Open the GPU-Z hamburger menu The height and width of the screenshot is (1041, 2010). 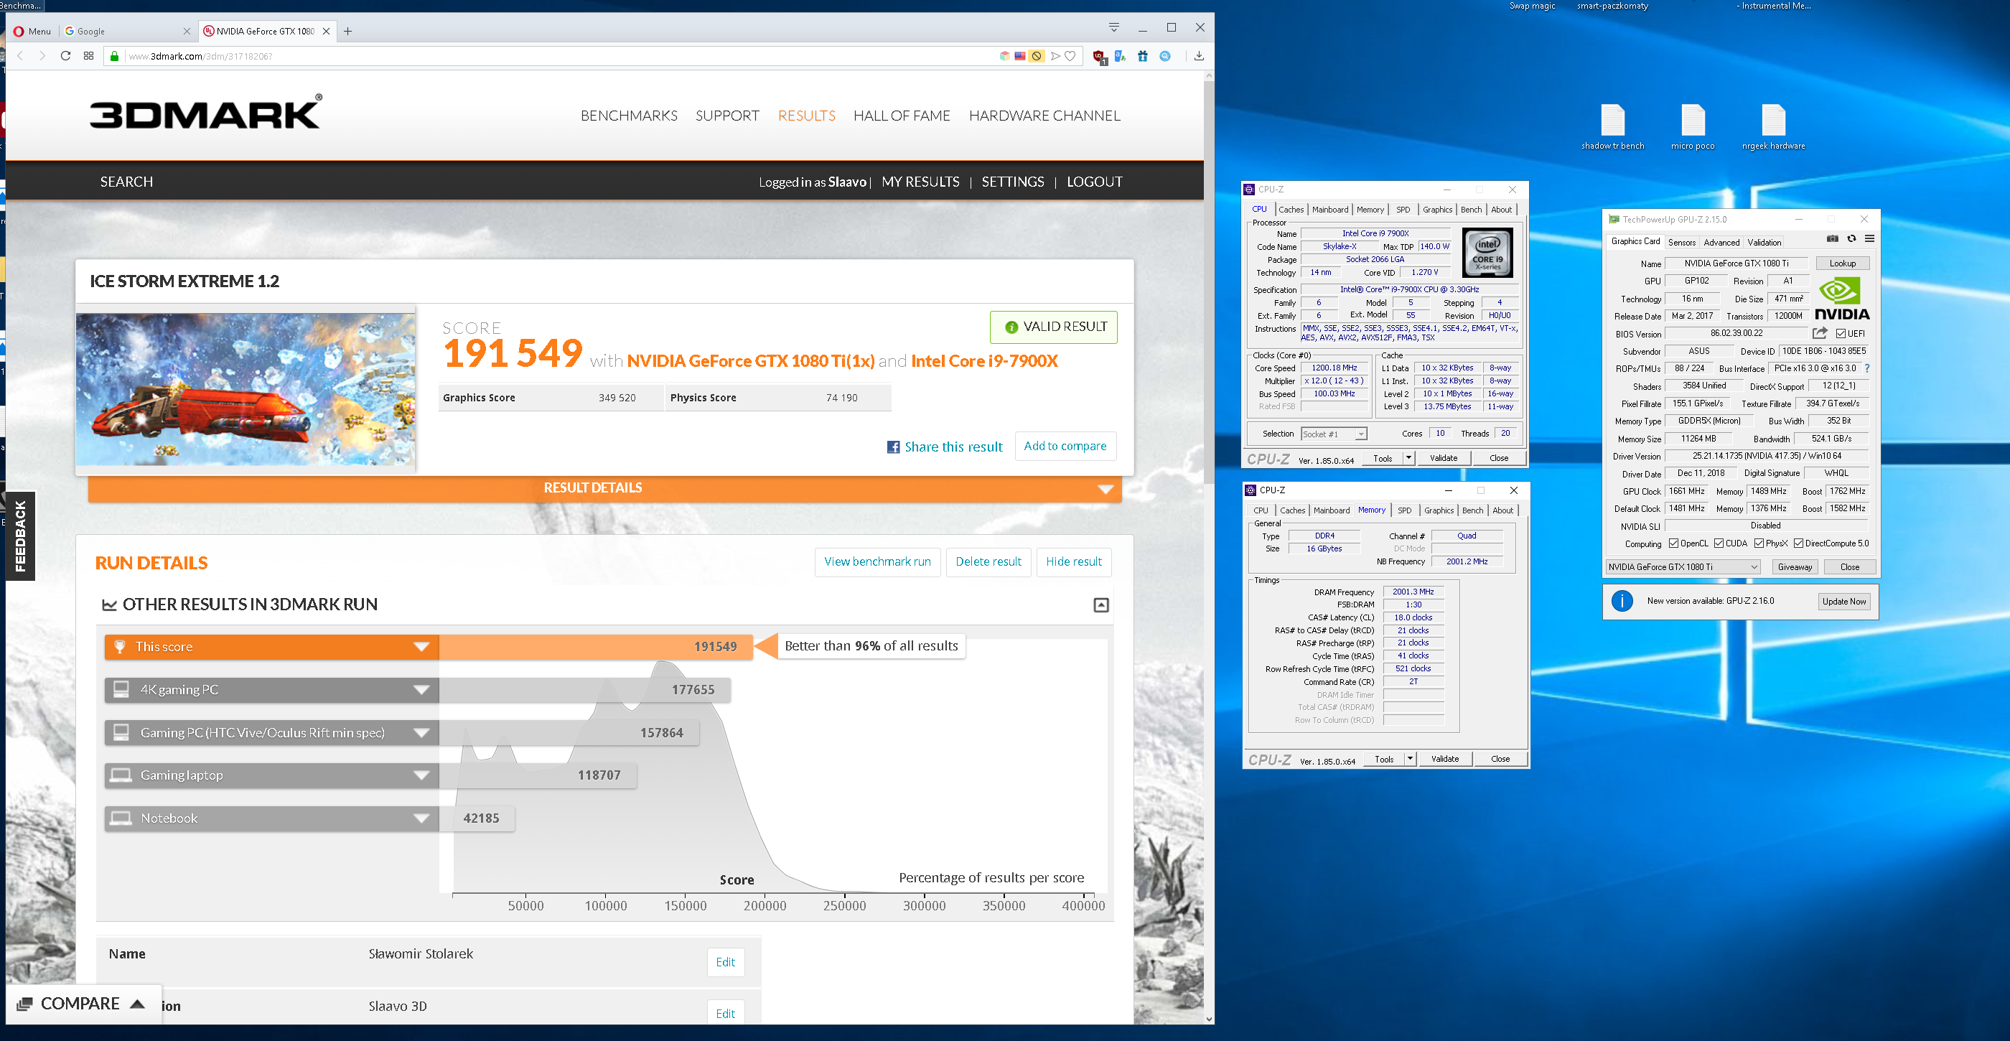coord(1869,239)
